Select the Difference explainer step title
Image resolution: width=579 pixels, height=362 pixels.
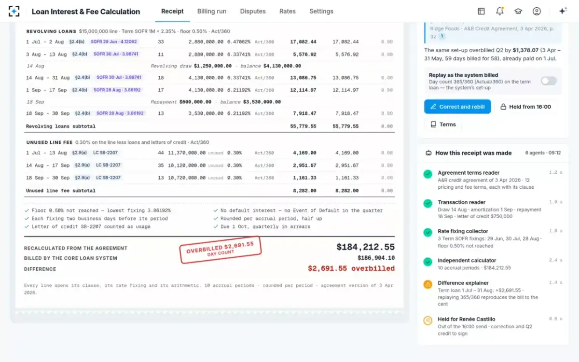(463, 283)
